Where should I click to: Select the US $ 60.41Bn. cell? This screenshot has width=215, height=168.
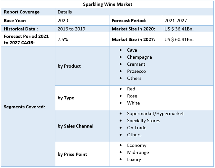click(179, 40)
